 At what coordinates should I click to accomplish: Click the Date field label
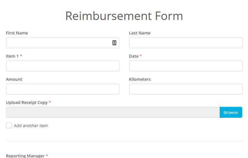pos(134,56)
